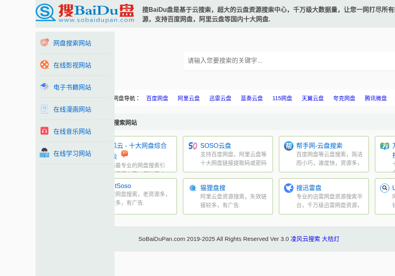This screenshot has width=395, height=276.
Task: Open the 凌风云搜索 footer link
Action: click(305, 239)
